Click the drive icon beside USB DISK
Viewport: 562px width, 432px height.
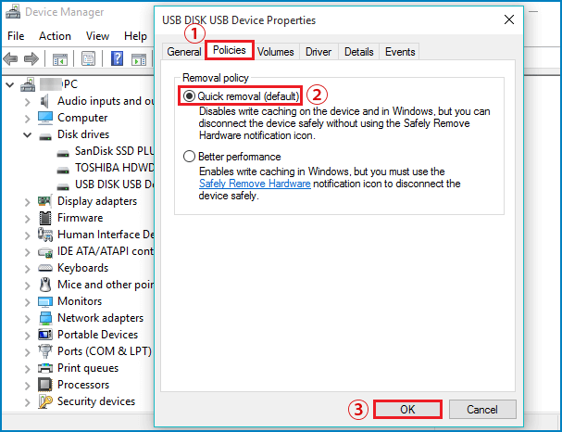pos(63,186)
